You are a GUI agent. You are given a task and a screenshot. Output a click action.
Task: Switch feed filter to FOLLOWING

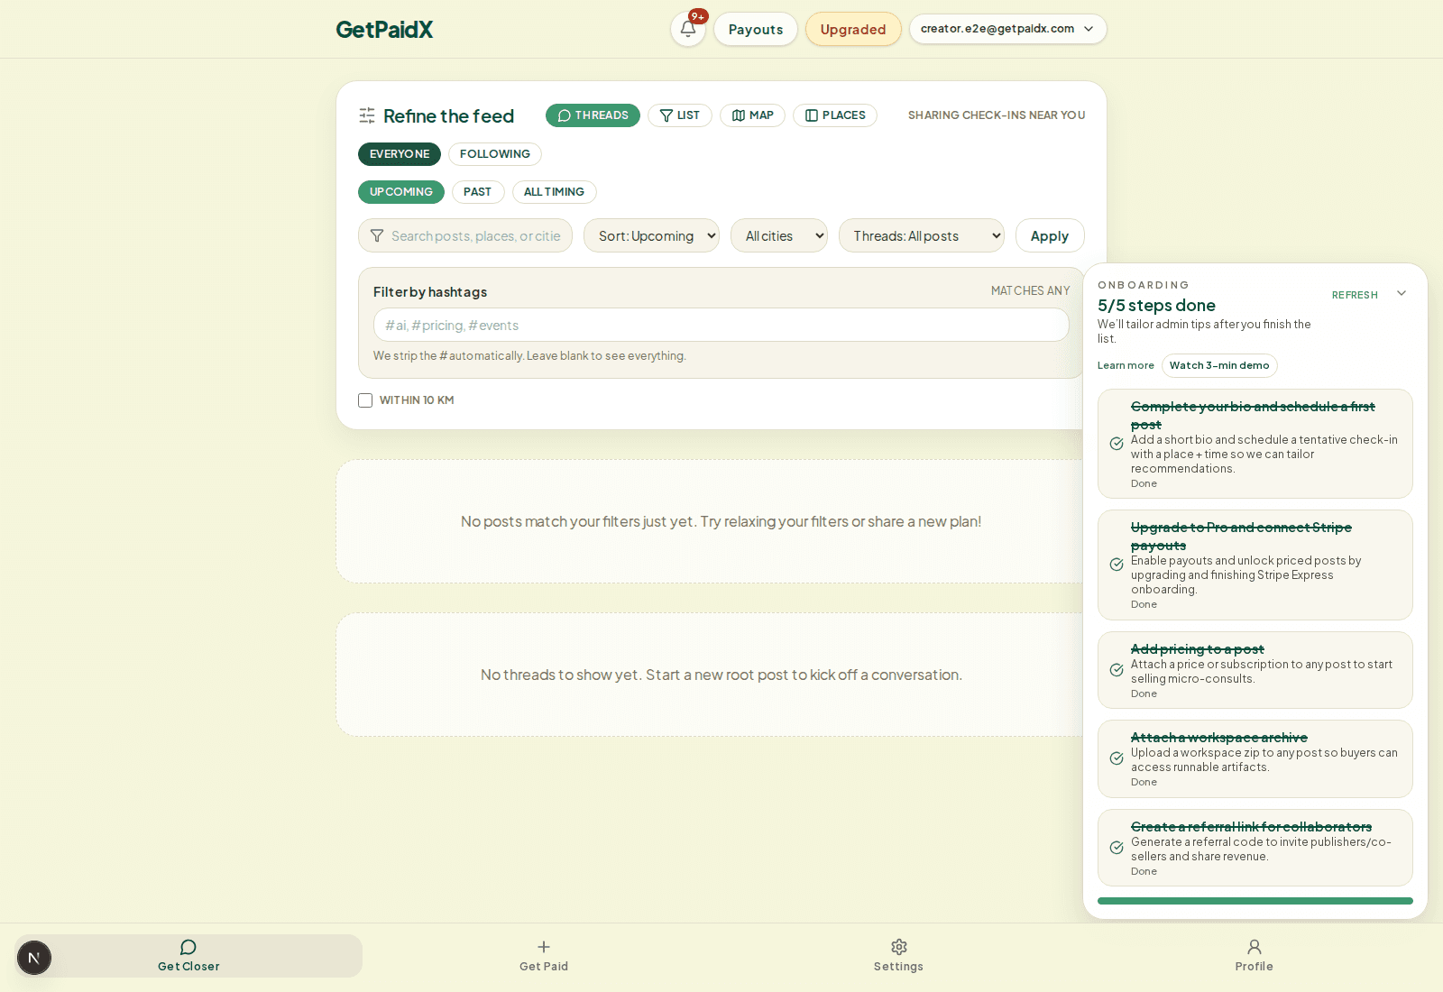coord(494,154)
